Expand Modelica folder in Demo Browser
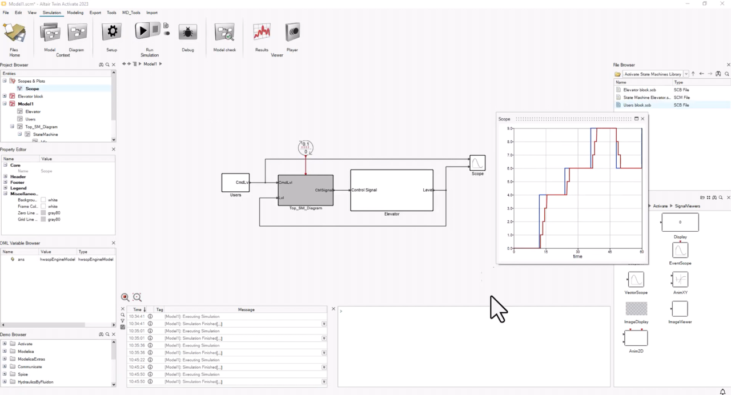Image resolution: width=731 pixels, height=395 pixels. pyautogui.click(x=5, y=352)
